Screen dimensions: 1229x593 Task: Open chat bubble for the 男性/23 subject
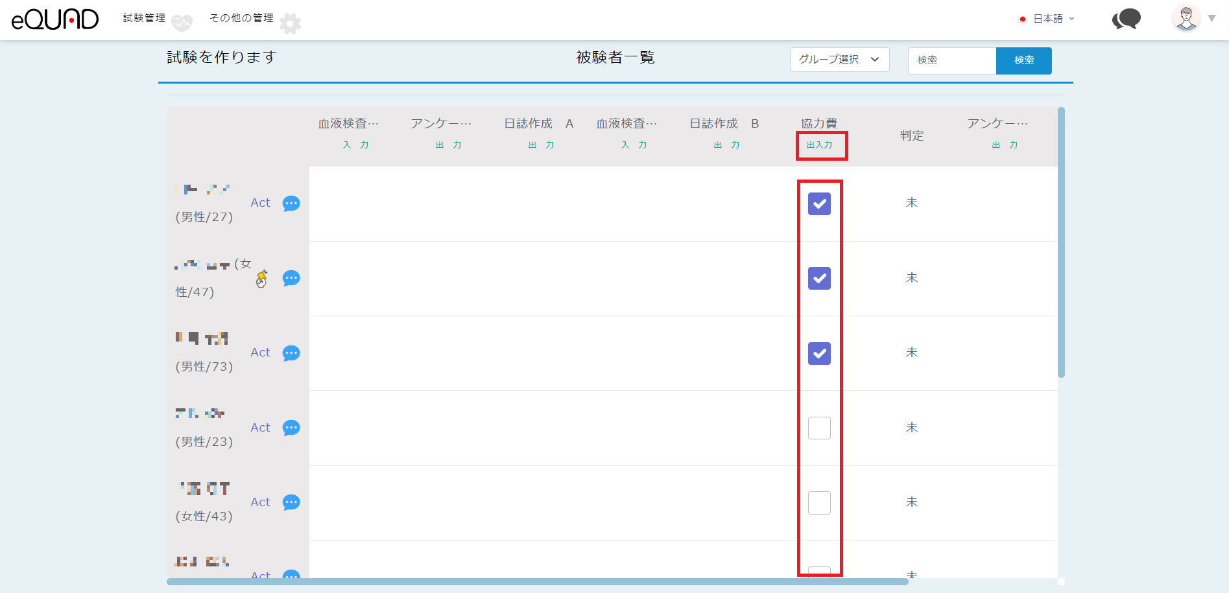pyautogui.click(x=291, y=428)
